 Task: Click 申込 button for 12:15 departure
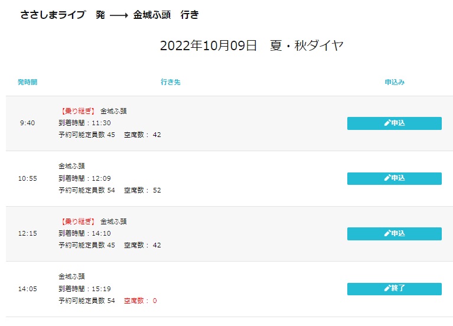[x=395, y=234]
